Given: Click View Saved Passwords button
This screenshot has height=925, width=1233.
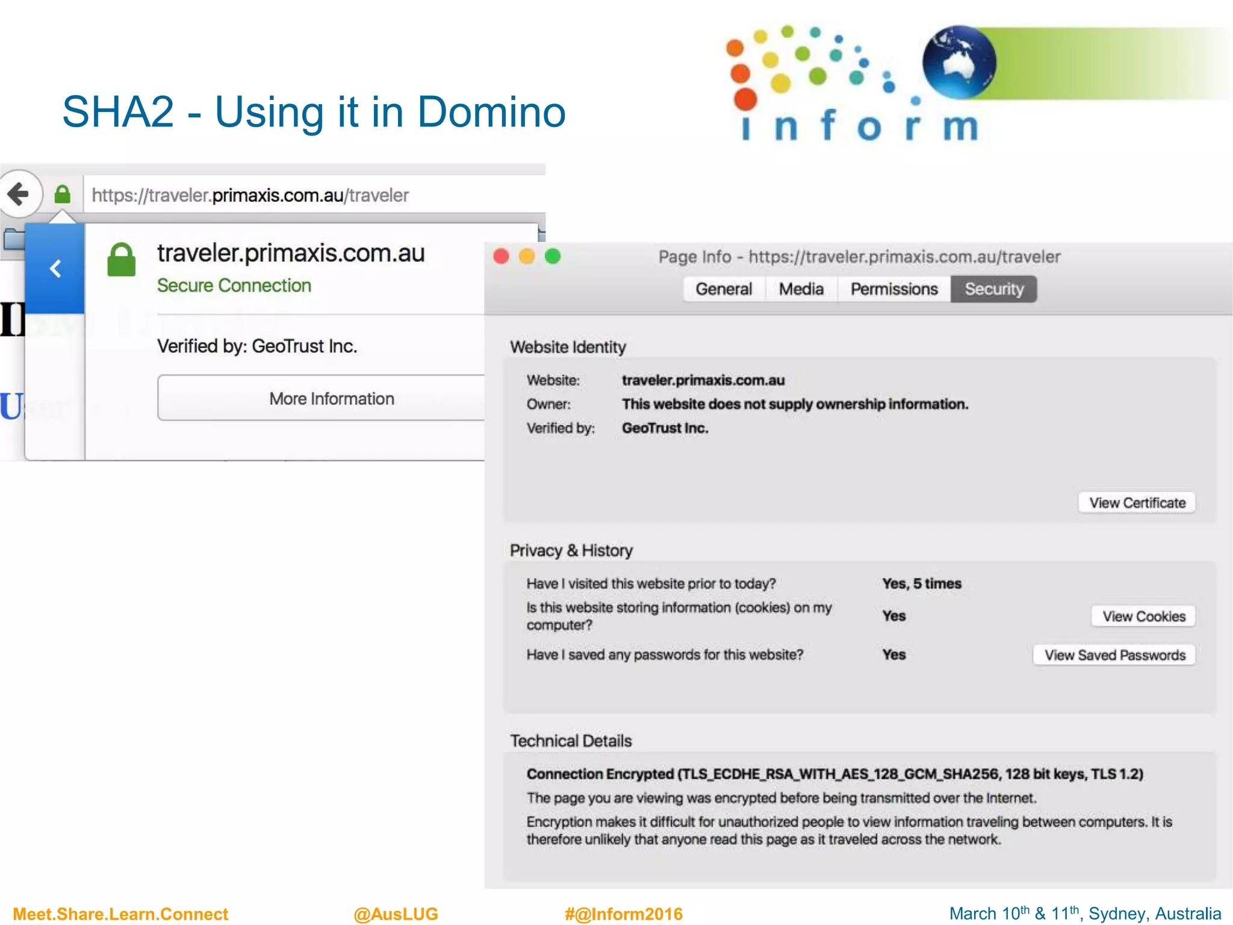Looking at the screenshot, I should tap(1115, 655).
